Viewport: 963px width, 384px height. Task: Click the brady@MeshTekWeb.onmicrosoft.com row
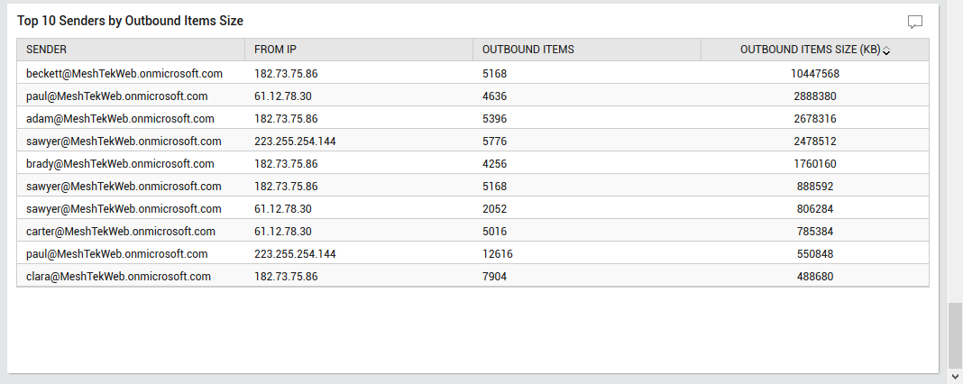click(x=472, y=164)
